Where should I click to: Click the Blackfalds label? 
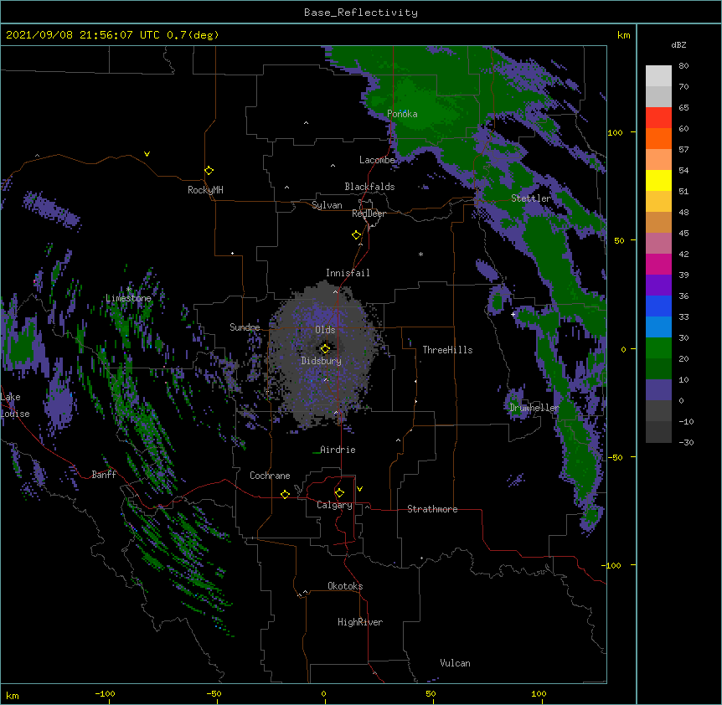[x=369, y=187]
